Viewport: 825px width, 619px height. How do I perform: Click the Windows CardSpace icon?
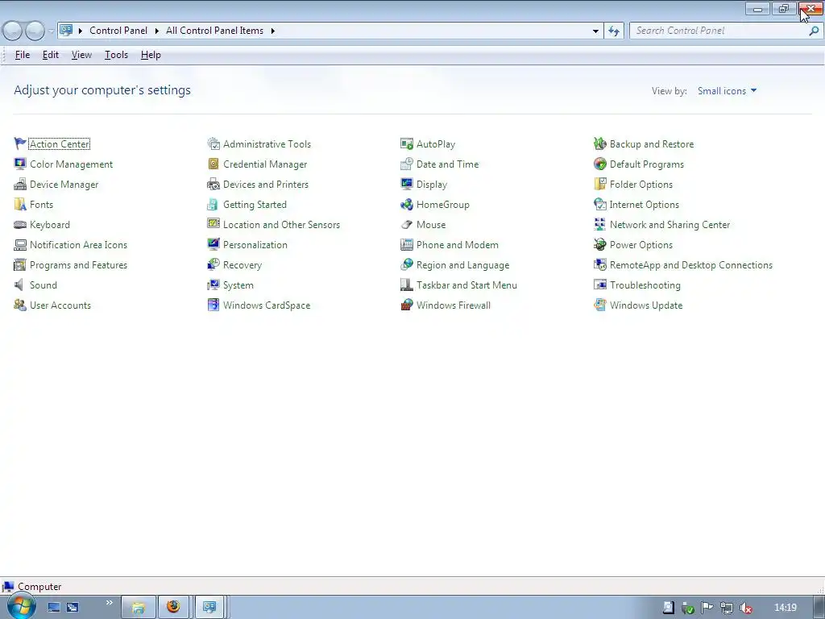213,305
